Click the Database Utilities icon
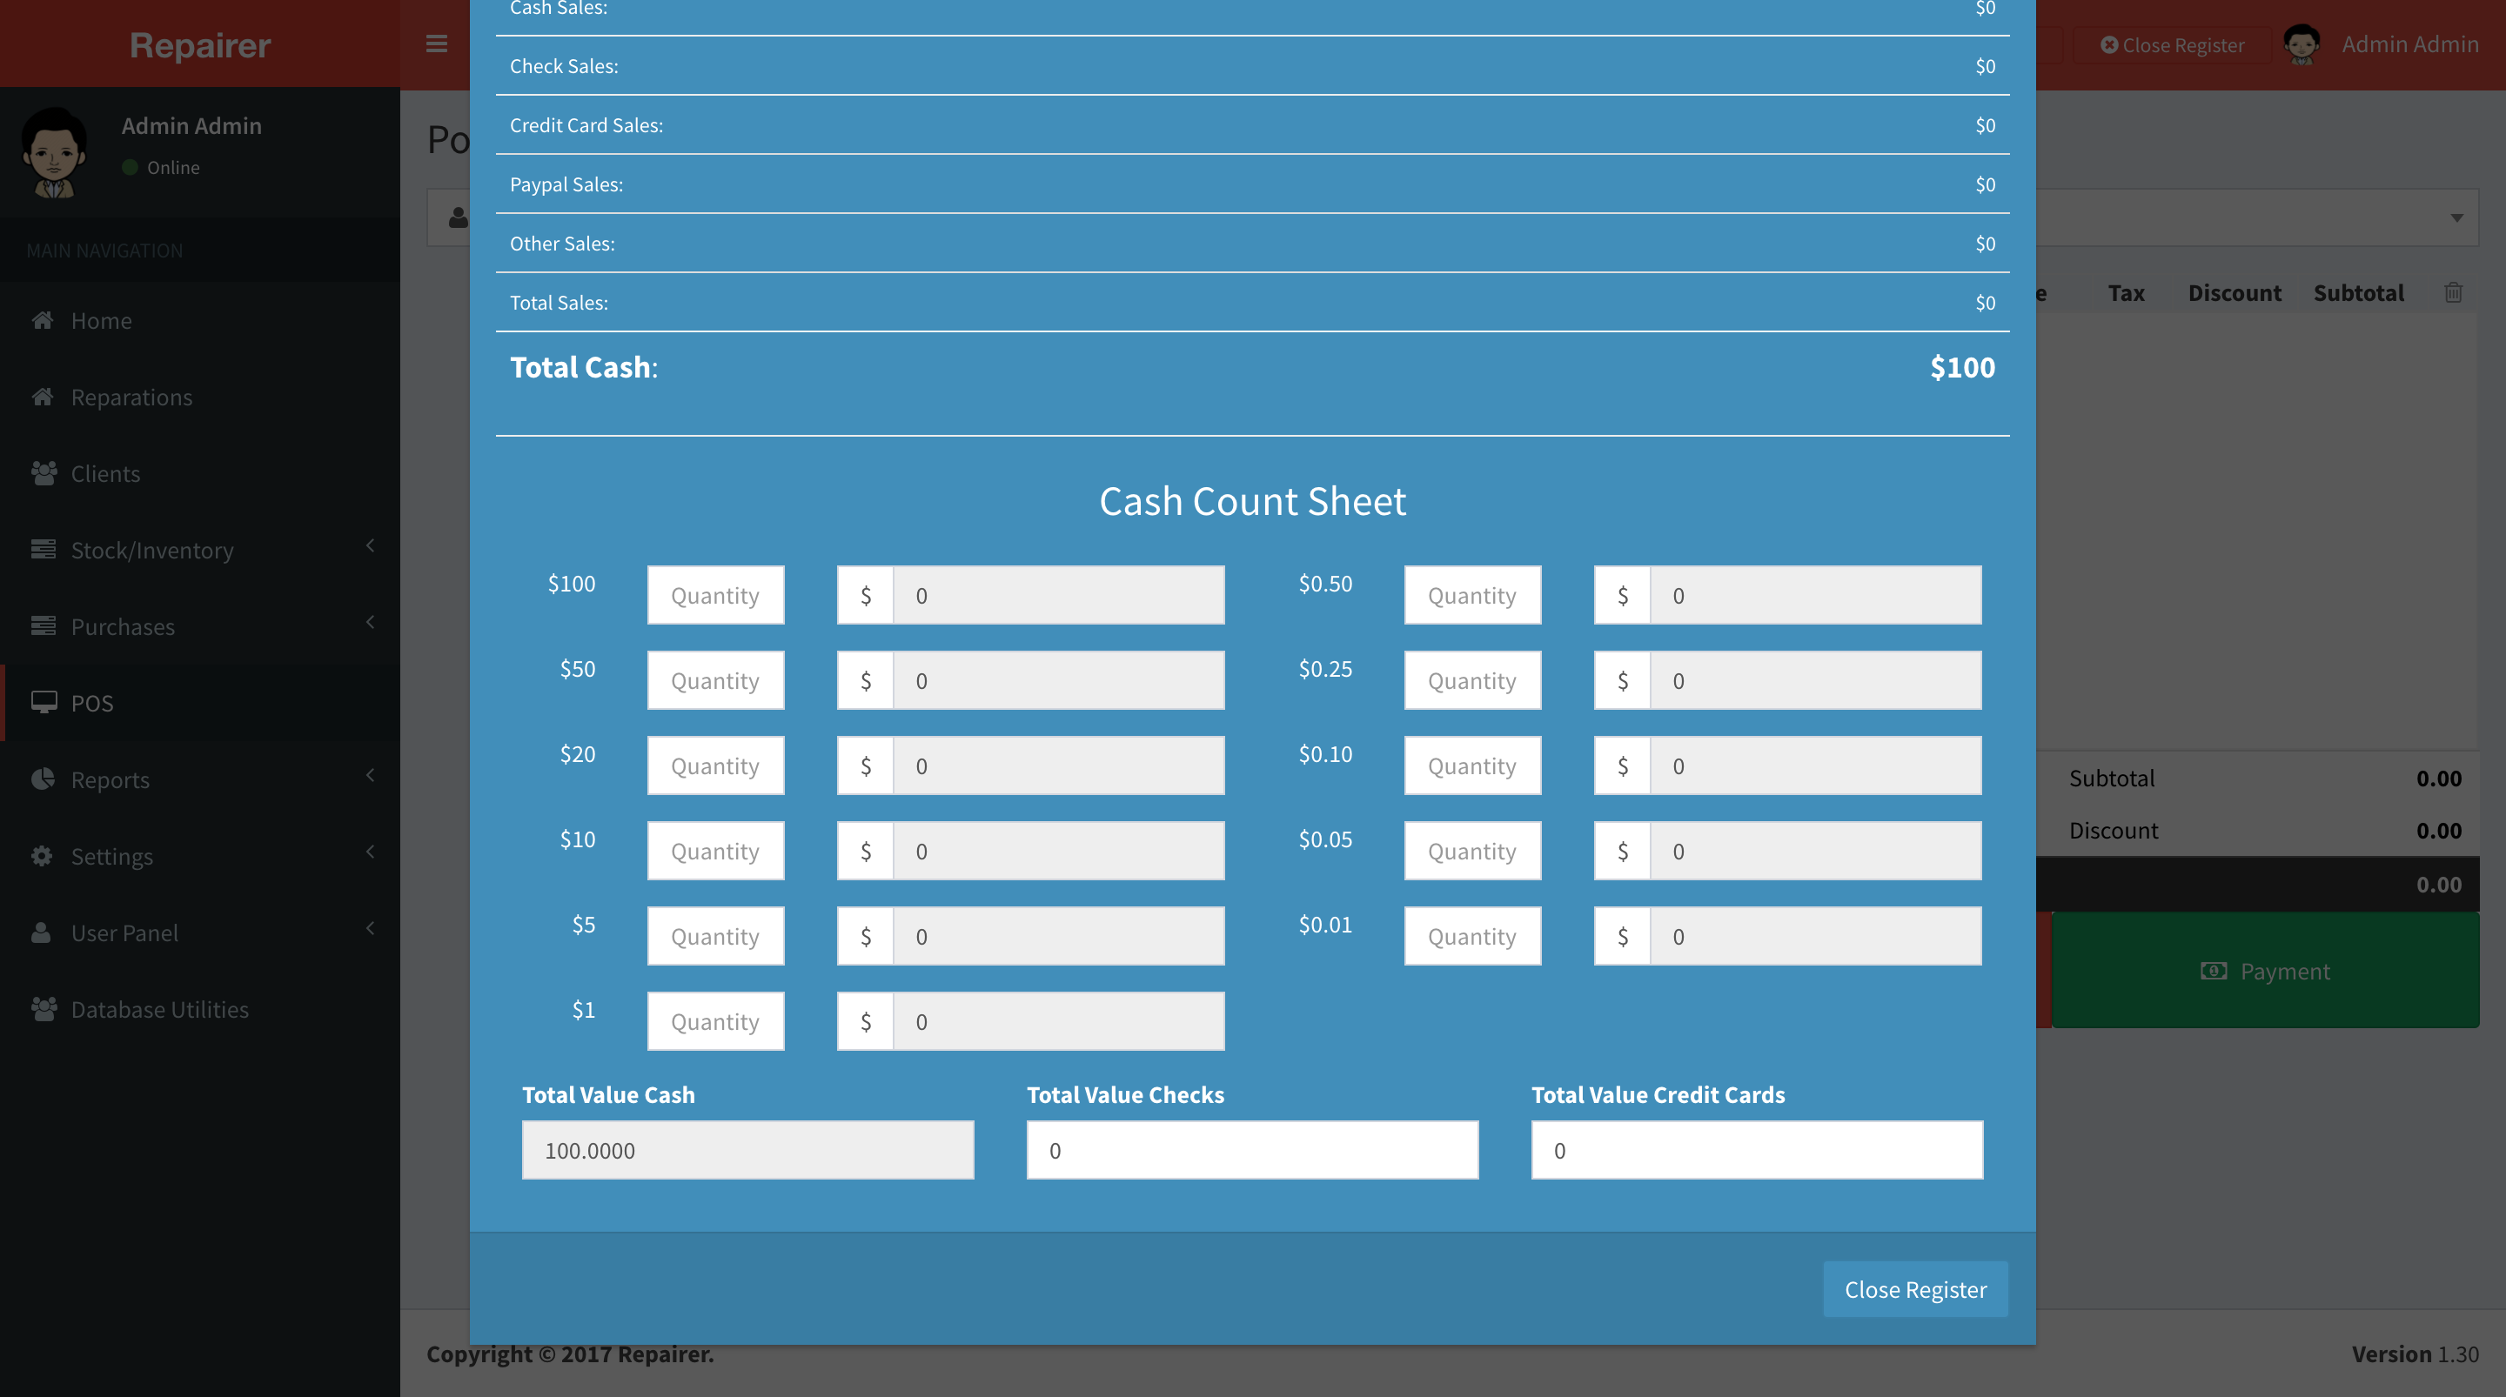Image resolution: width=2506 pixels, height=1397 pixels. pyautogui.click(x=43, y=1009)
